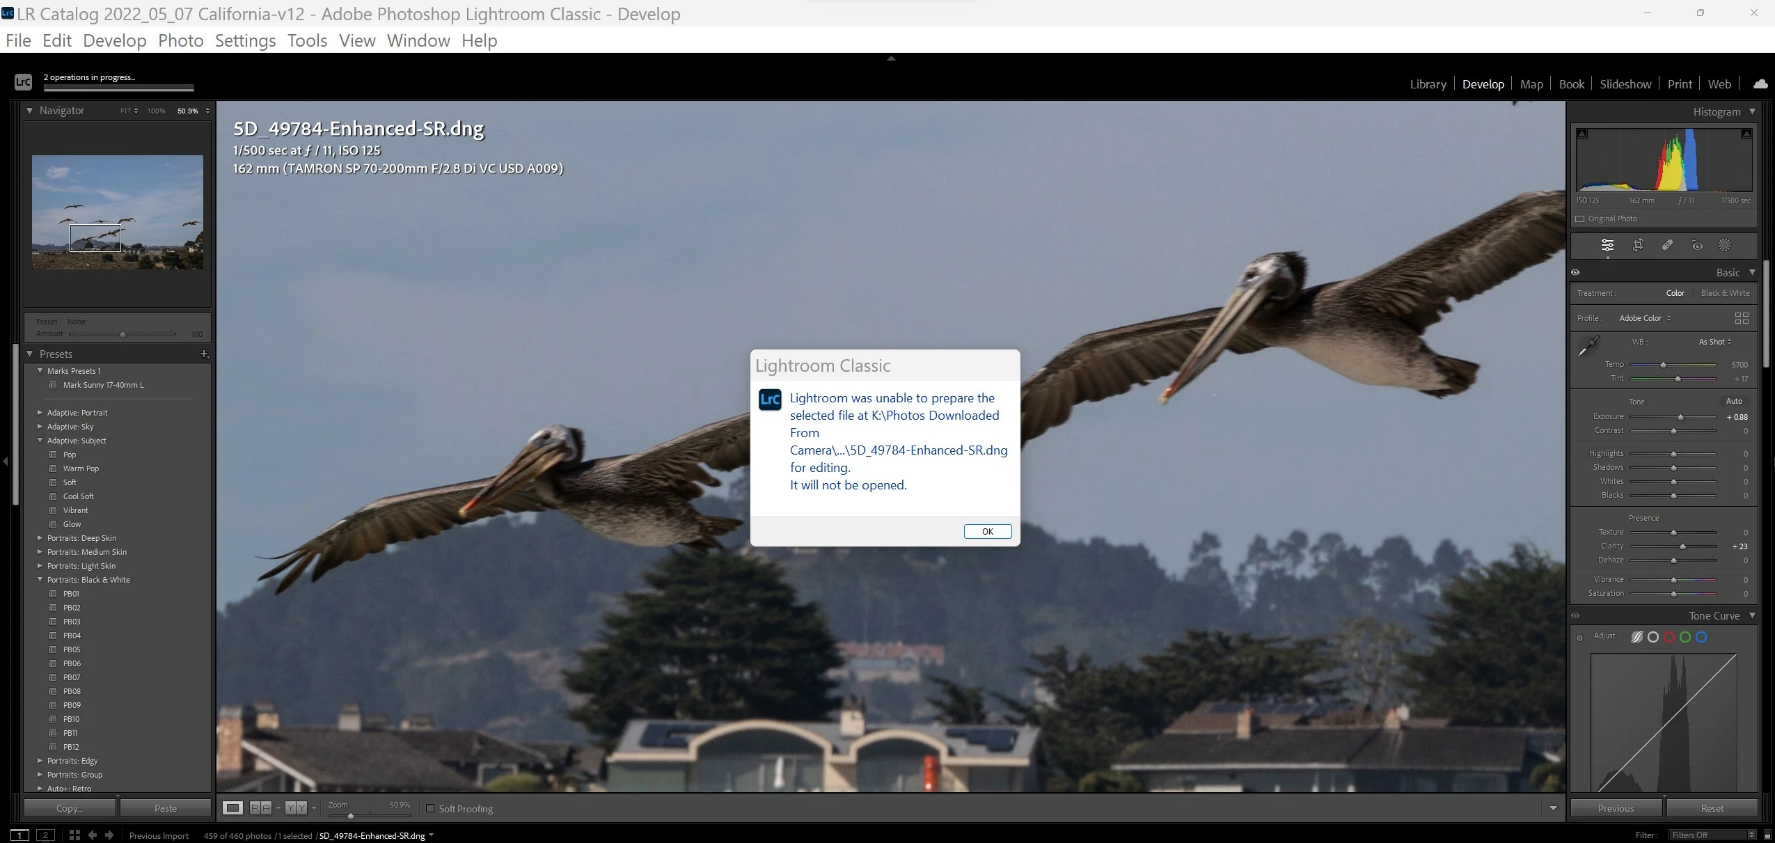This screenshot has width=1775, height=843.
Task: Open grid view from filmstrip bar icon
Action: [x=74, y=835]
